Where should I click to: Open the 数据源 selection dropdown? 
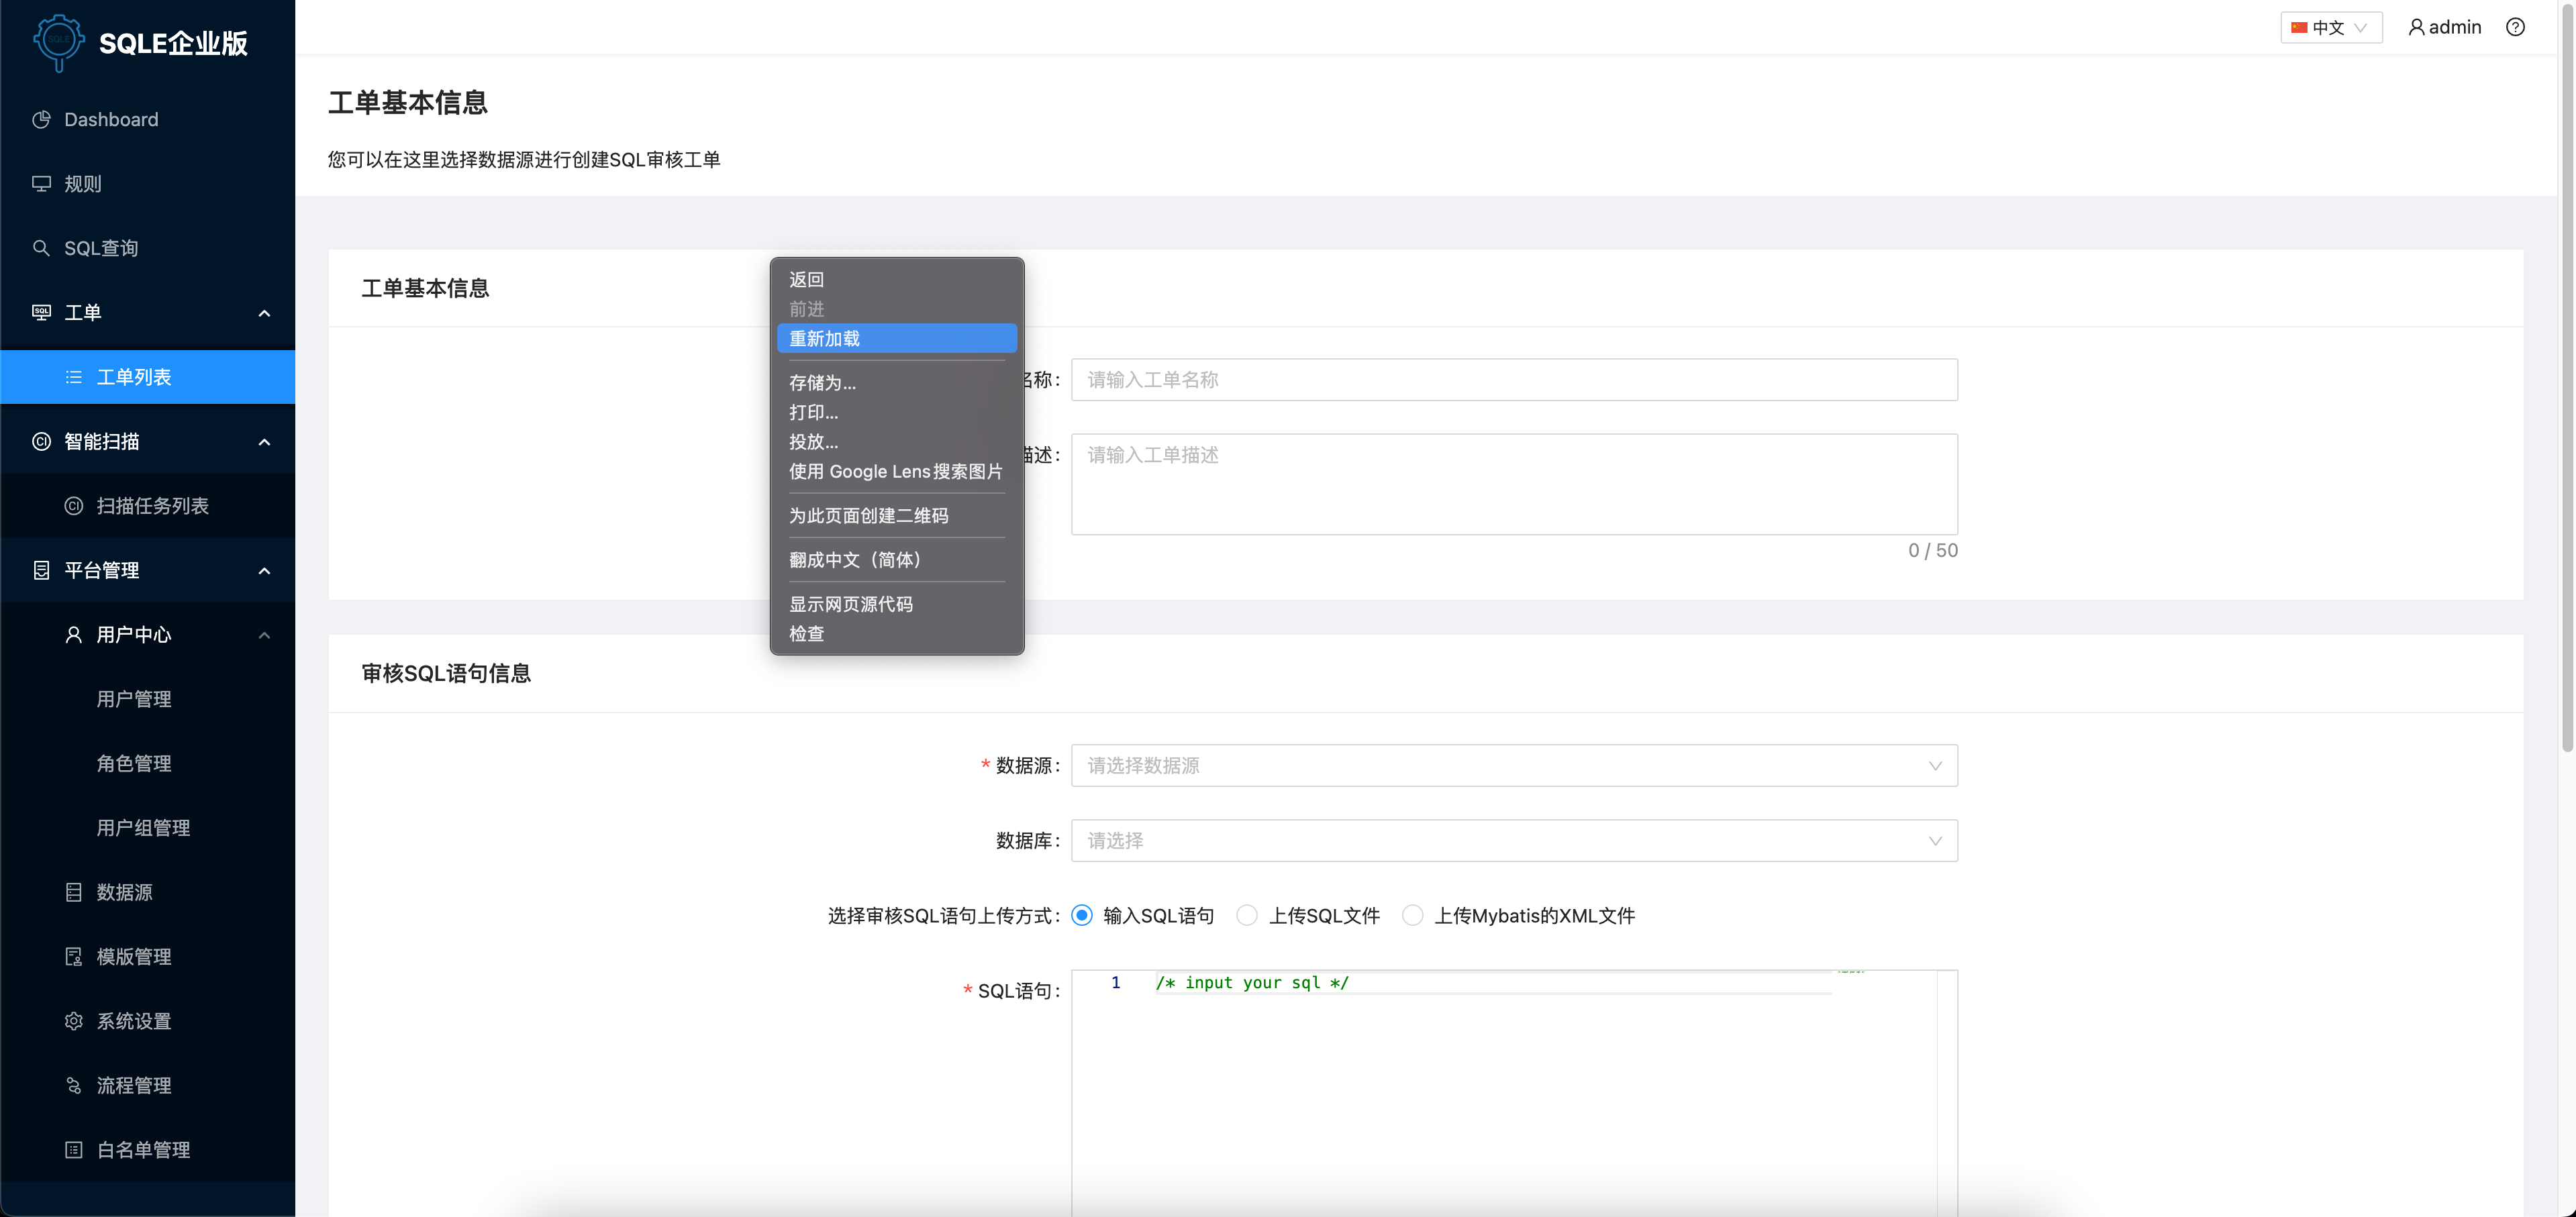(1512, 765)
